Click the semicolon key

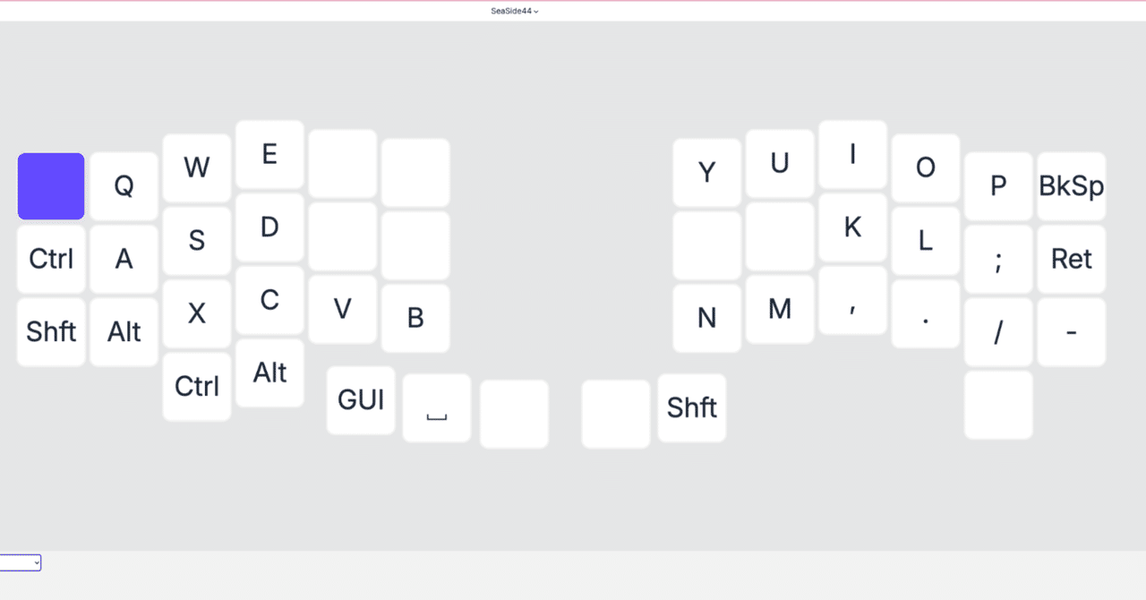click(998, 260)
